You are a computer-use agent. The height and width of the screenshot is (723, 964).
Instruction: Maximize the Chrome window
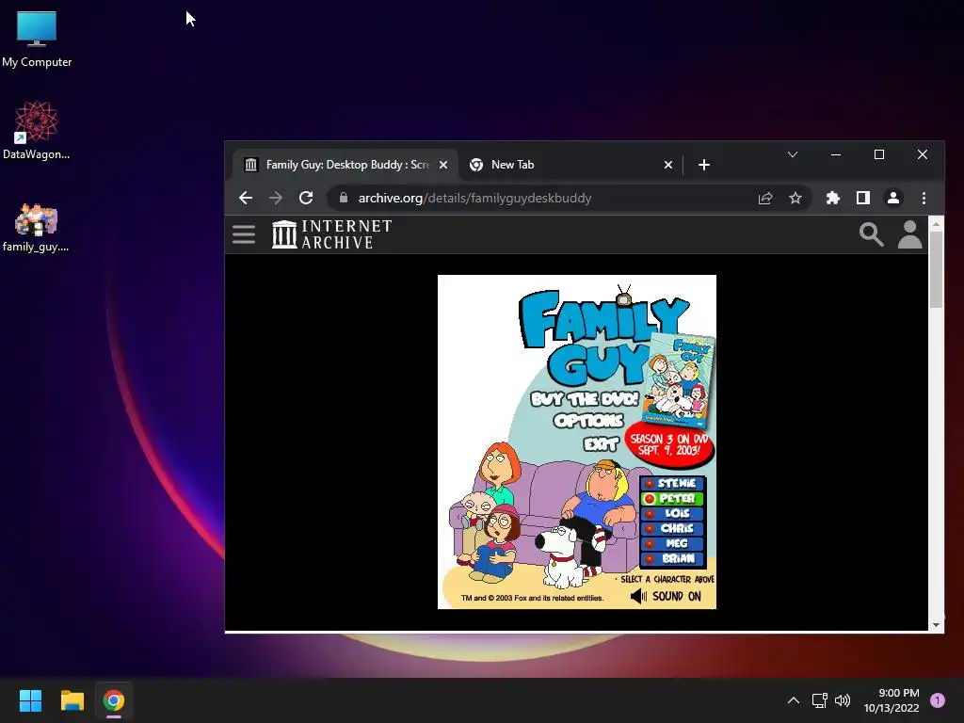click(879, 154)
